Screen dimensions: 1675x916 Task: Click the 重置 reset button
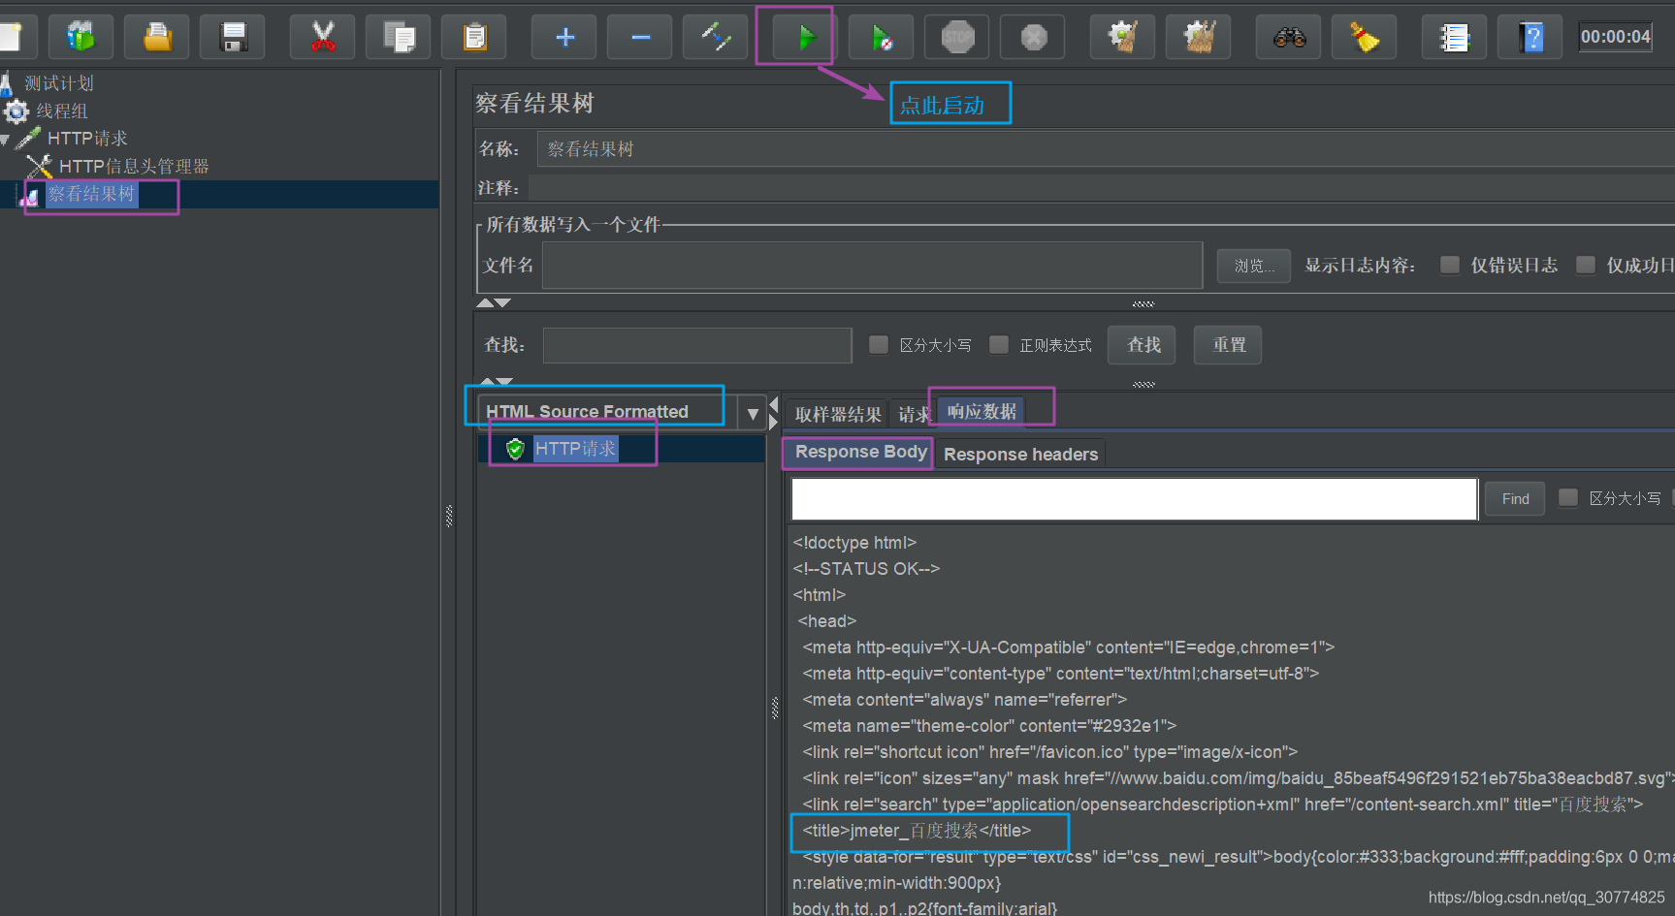(x=1228, y=344)
